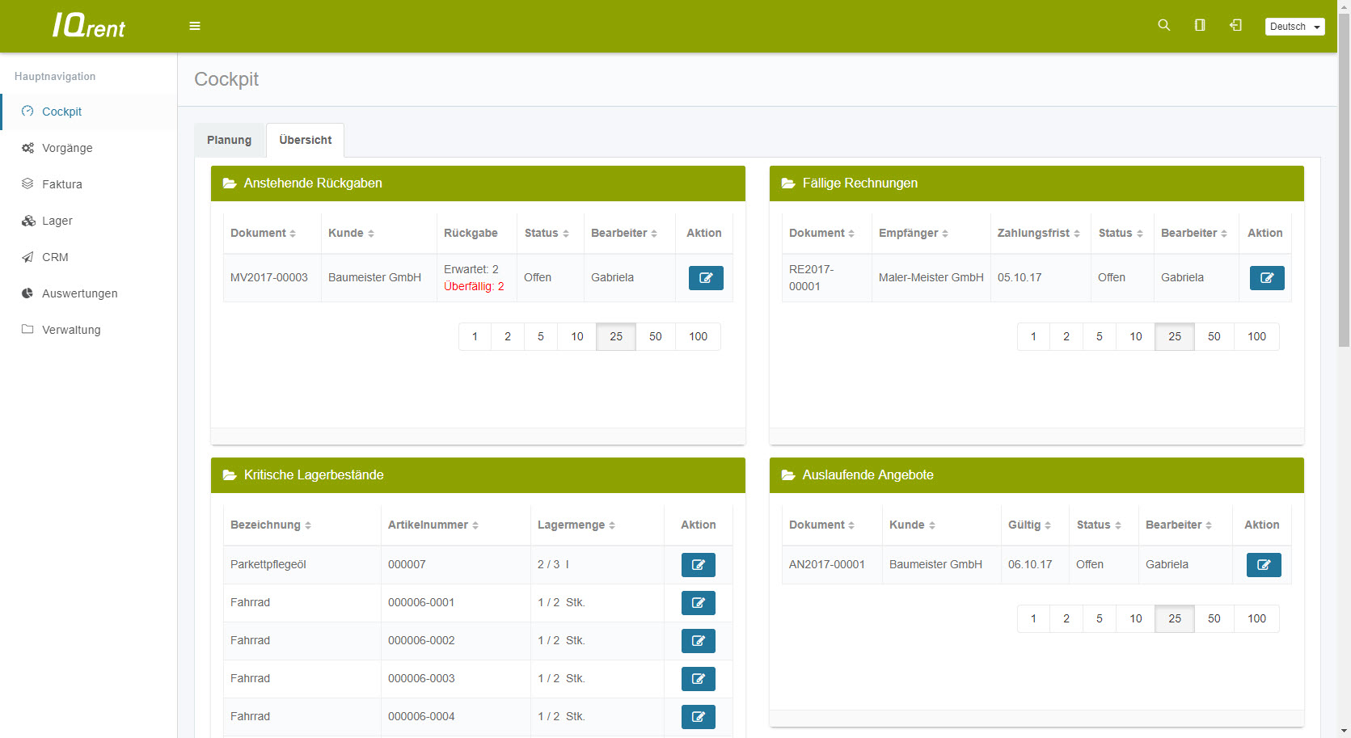Edit the MV2017-00003 return entry

(x=705, y=278)
